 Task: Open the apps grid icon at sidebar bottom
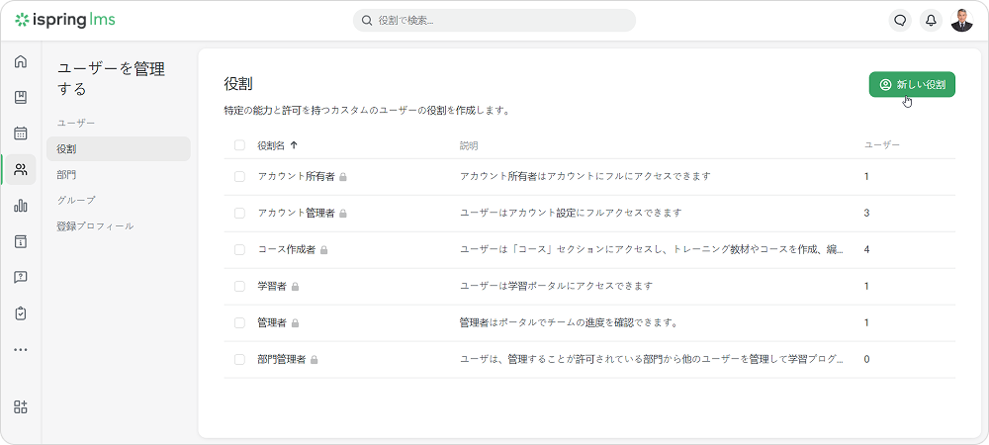(21, 407)
